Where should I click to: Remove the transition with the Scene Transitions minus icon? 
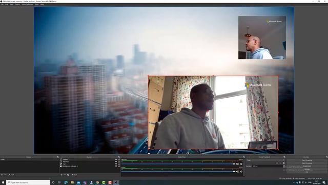280,163
